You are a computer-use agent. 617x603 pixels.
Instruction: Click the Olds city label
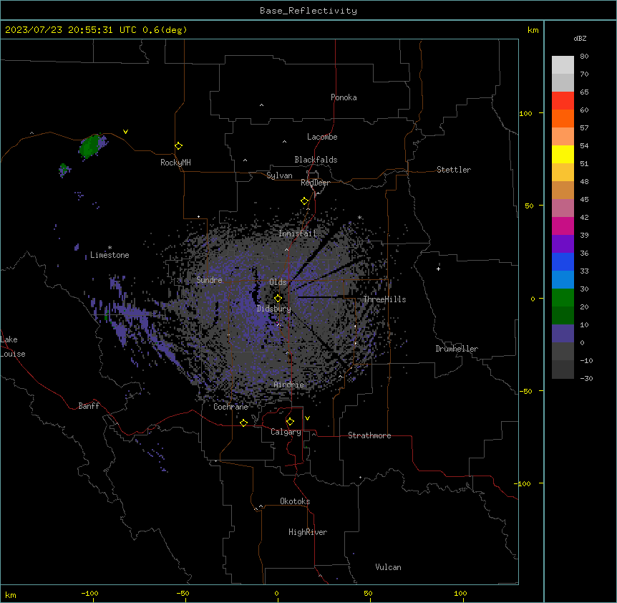click(278, 282)
